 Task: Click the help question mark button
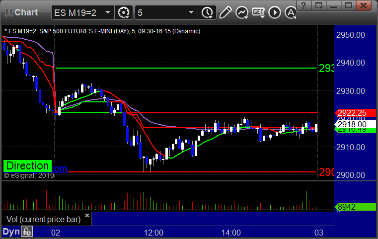click(x=303, y=5)
